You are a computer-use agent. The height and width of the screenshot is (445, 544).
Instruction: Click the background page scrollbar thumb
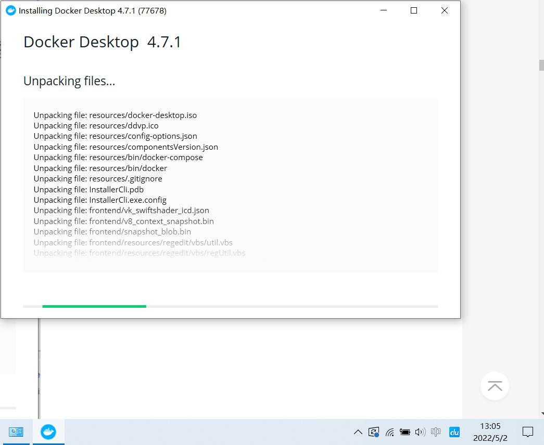click(x=541, y=65)
